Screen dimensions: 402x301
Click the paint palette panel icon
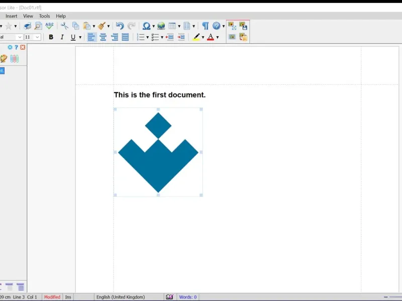coord(4,59)
